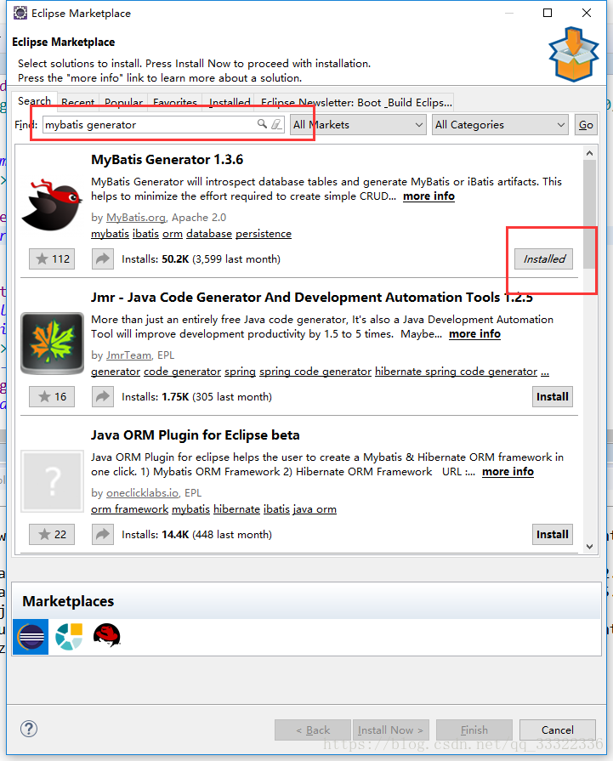
Task: Click the hibernate tag under Java ORM Plugin
Action: [x=237, y=509]
